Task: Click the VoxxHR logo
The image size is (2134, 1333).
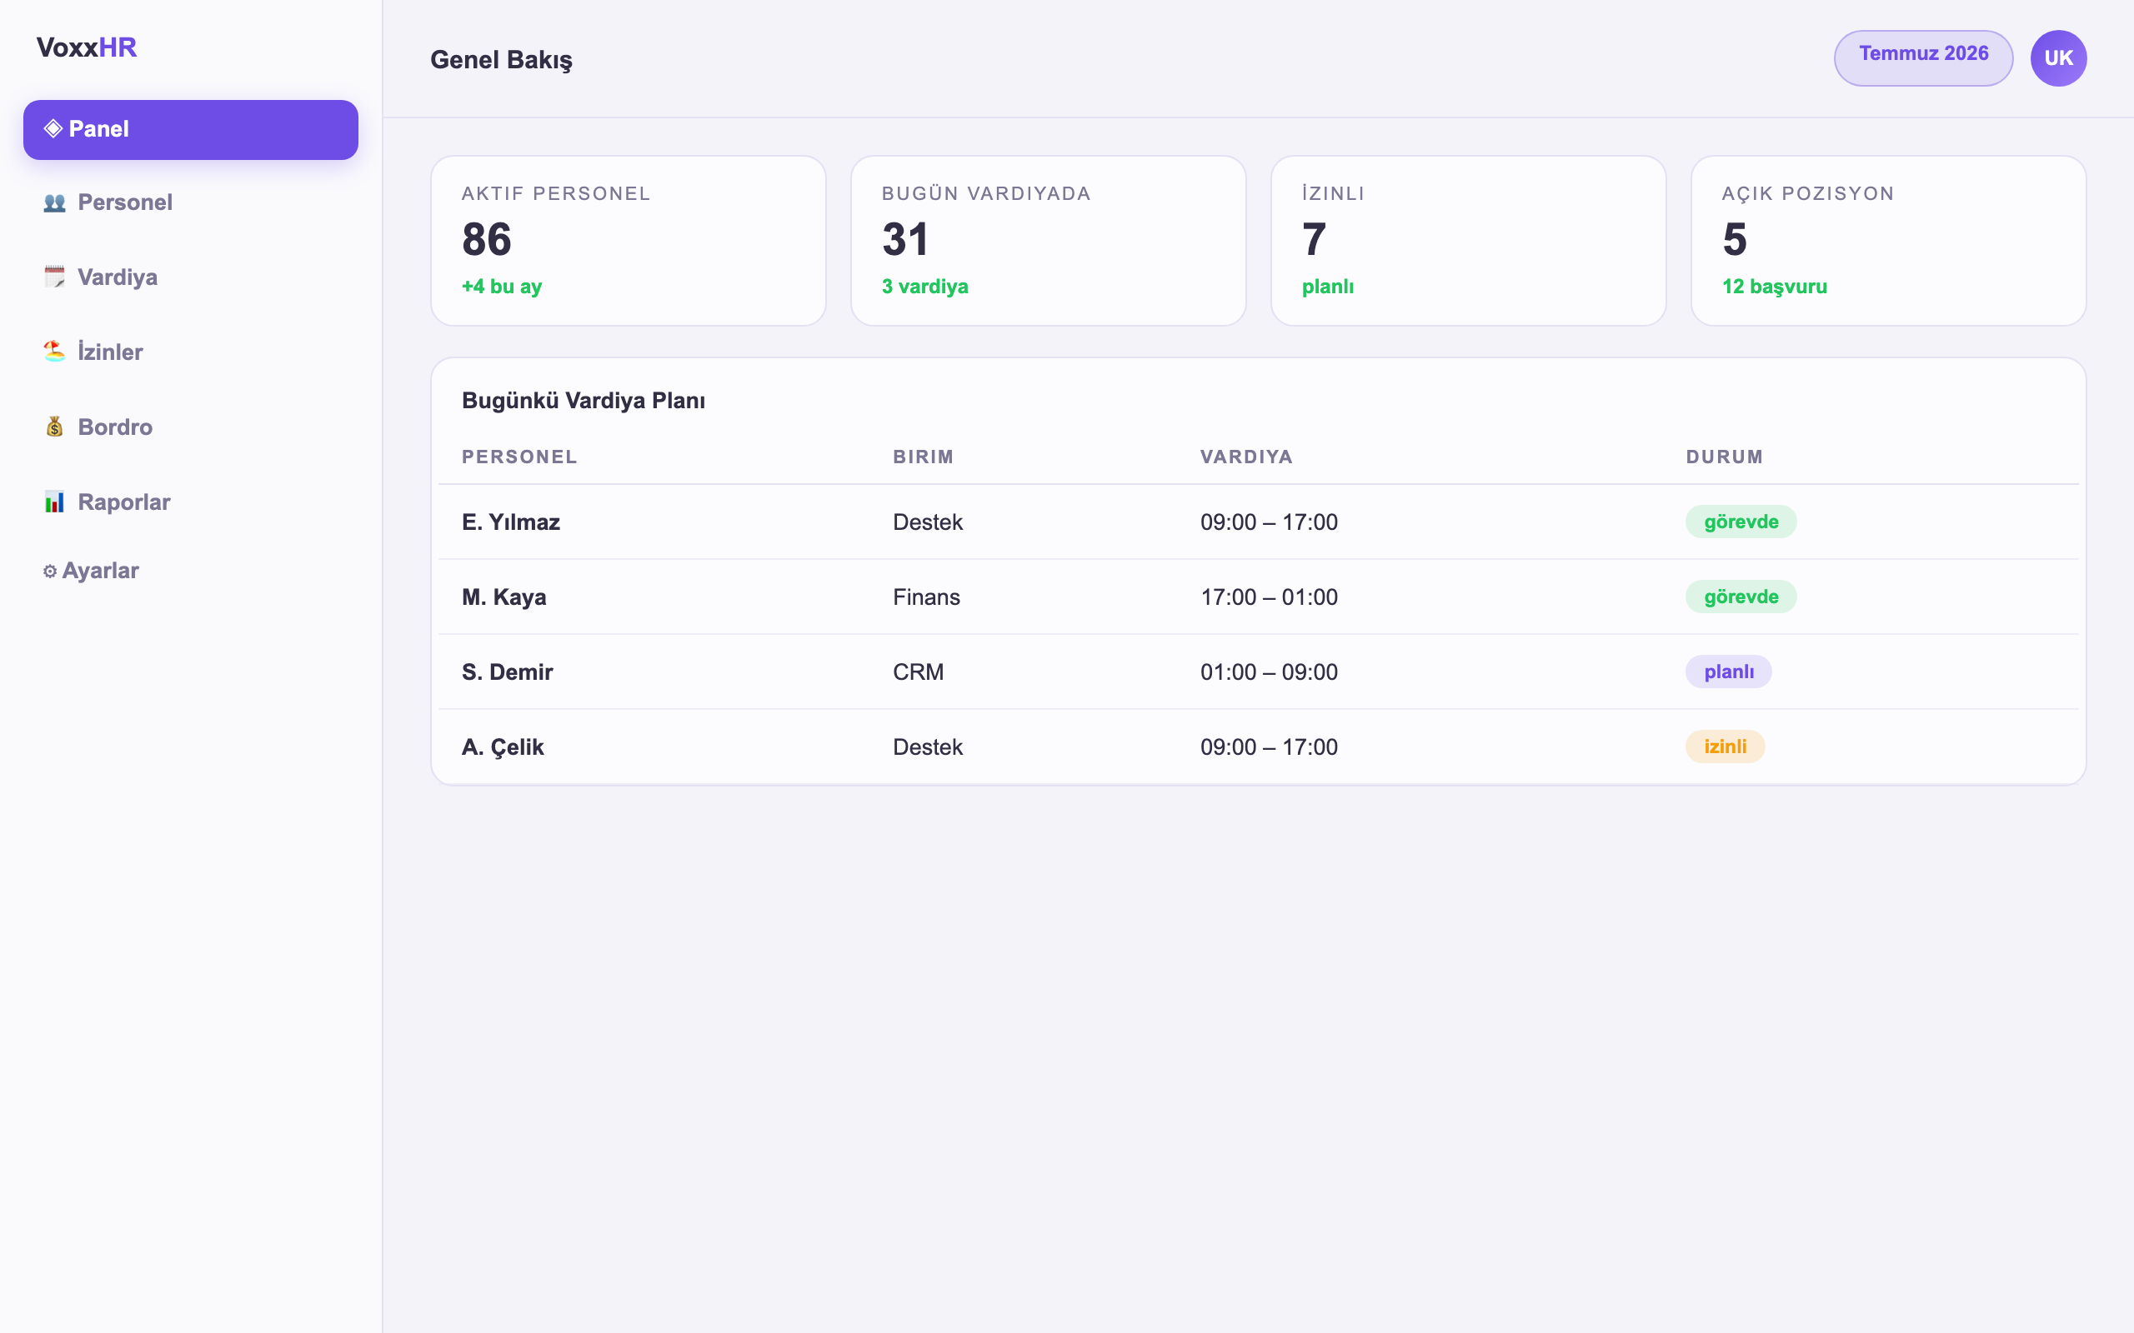Action: click(x=87, y=47)
